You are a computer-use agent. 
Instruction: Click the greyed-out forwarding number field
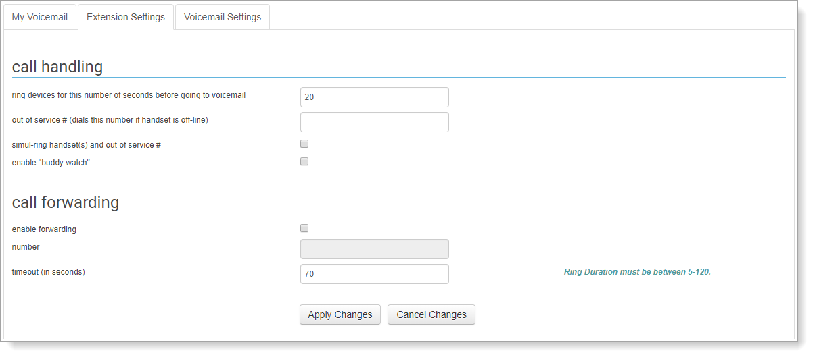pyautogui.click(x=374, y=249)
